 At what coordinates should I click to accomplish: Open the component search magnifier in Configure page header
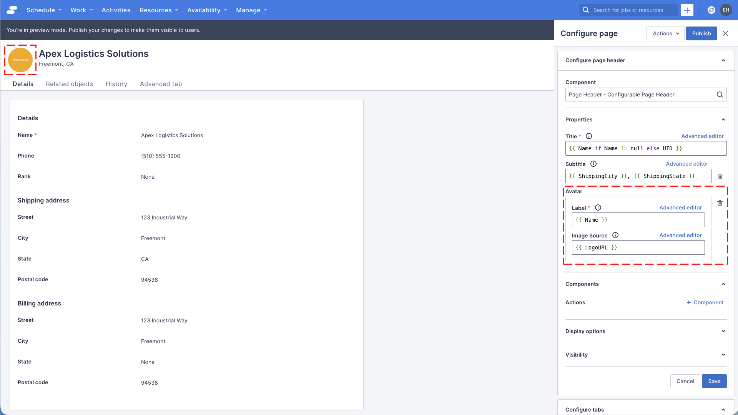pyautogui.click(x=720, y=95)
